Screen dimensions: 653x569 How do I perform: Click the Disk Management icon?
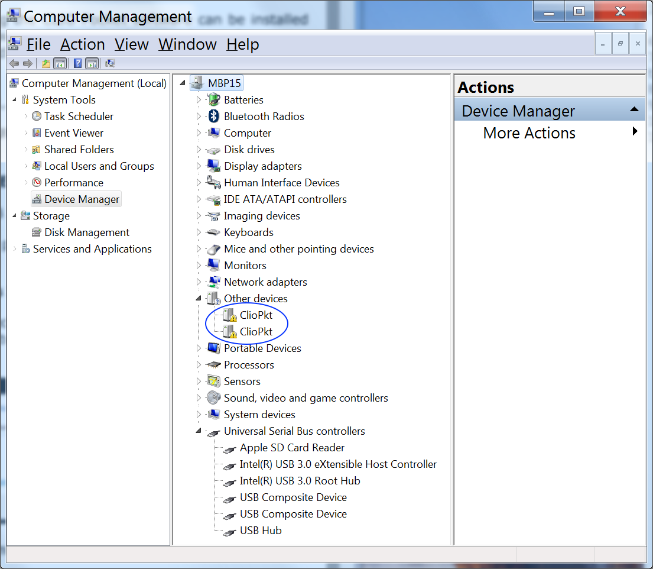pyautogui.click(x=37, y=232)
